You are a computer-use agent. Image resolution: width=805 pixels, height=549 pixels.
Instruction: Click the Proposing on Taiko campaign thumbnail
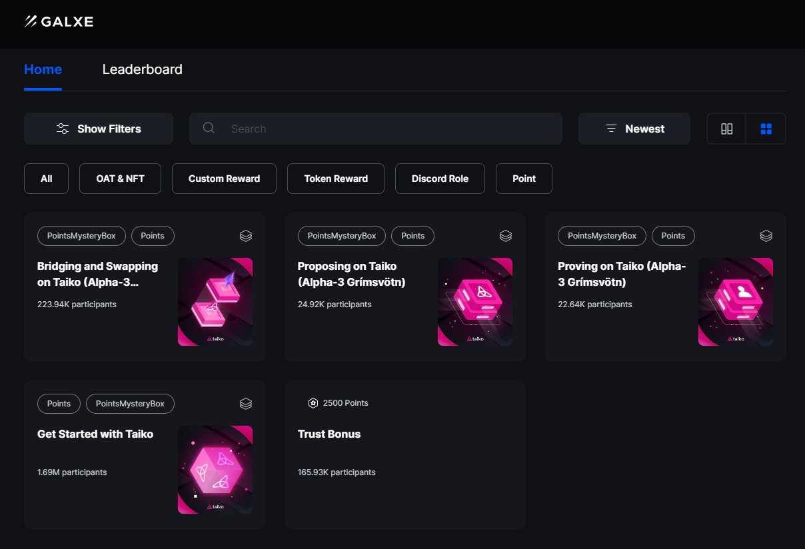point(475,302)
